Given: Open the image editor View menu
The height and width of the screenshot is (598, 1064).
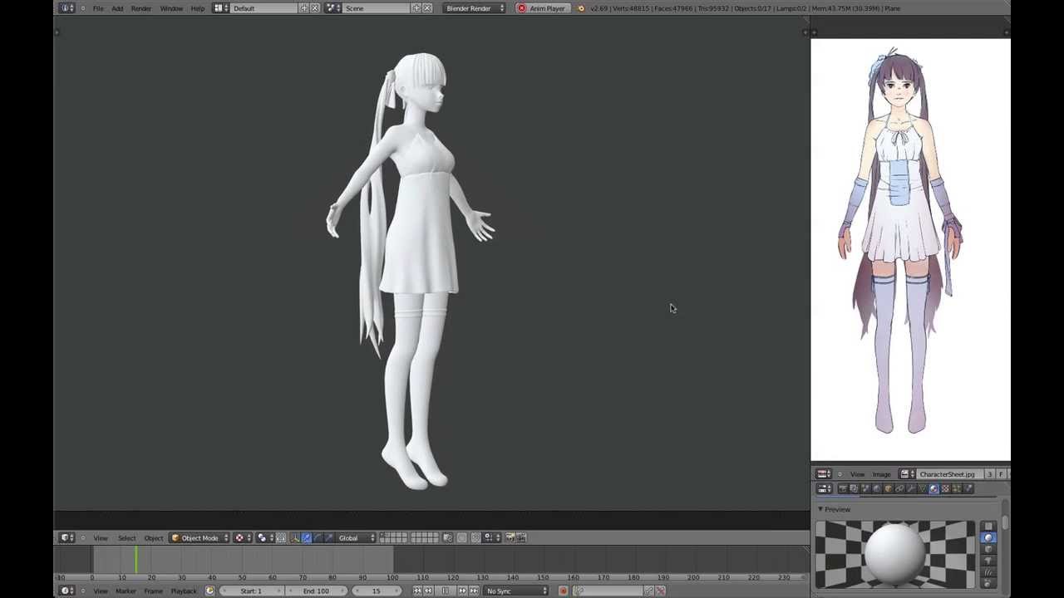Looking at the screenshot, I should pyautogui.click(x=857, y=474).
